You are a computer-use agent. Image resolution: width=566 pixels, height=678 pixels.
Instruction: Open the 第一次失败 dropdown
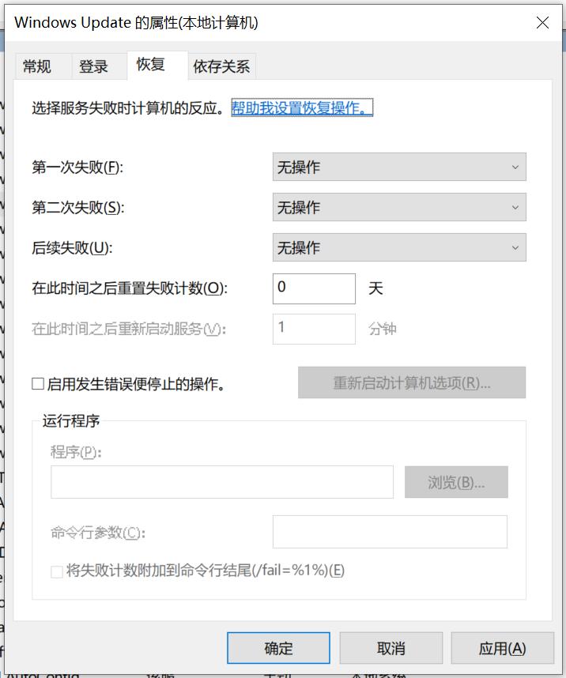(x=399, y=167)
